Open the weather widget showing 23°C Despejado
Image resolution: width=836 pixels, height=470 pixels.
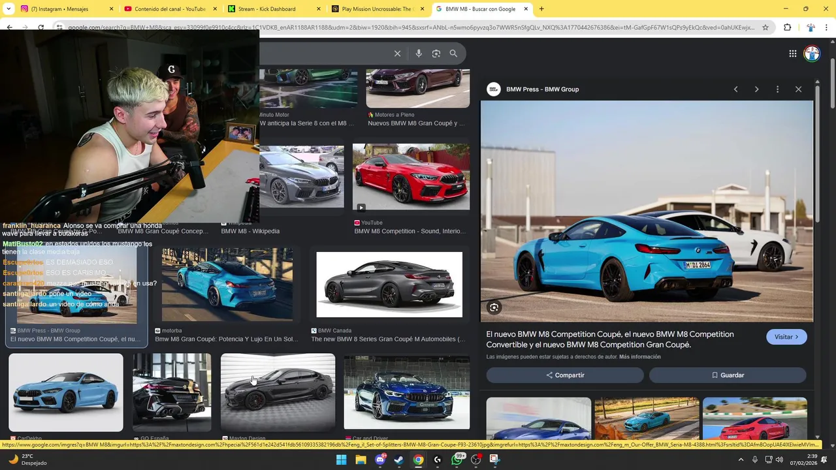coord(27,460)
